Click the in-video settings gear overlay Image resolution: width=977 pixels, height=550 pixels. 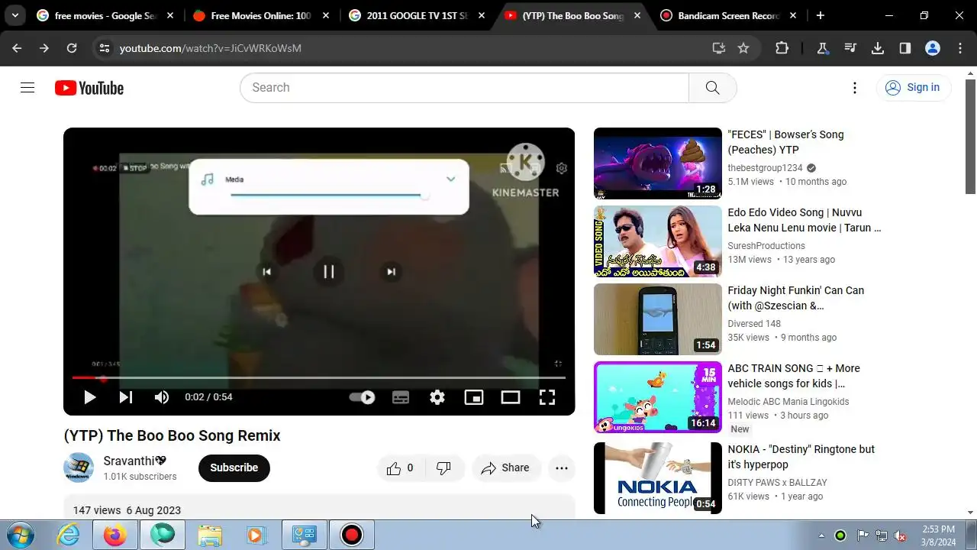[562, 168]
